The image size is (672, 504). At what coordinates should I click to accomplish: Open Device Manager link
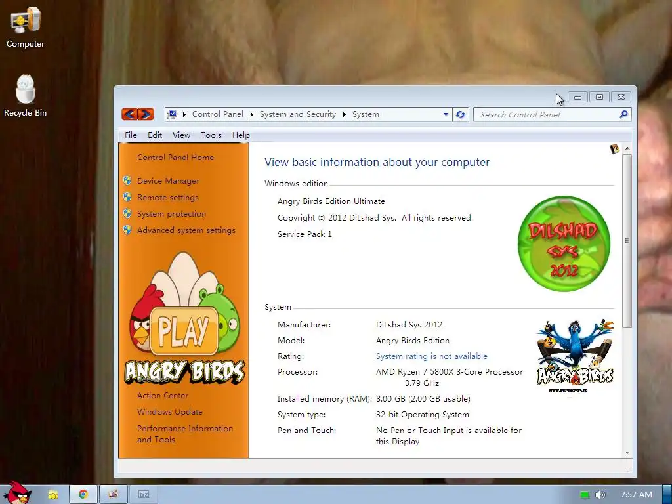pyautogui.click(x=168, y=181)
